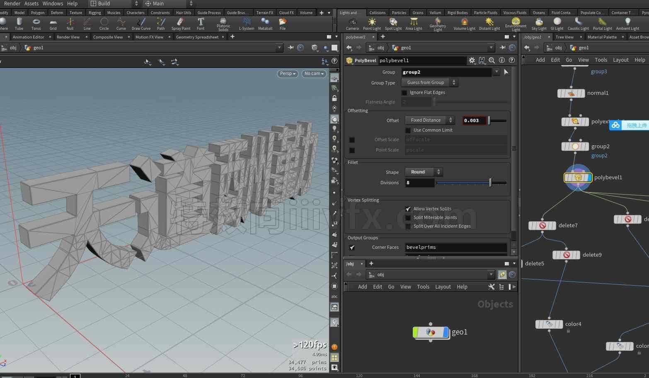Open the PolyBevel node info icon
This screenshot has width=649, height=378.
[502, 60]
